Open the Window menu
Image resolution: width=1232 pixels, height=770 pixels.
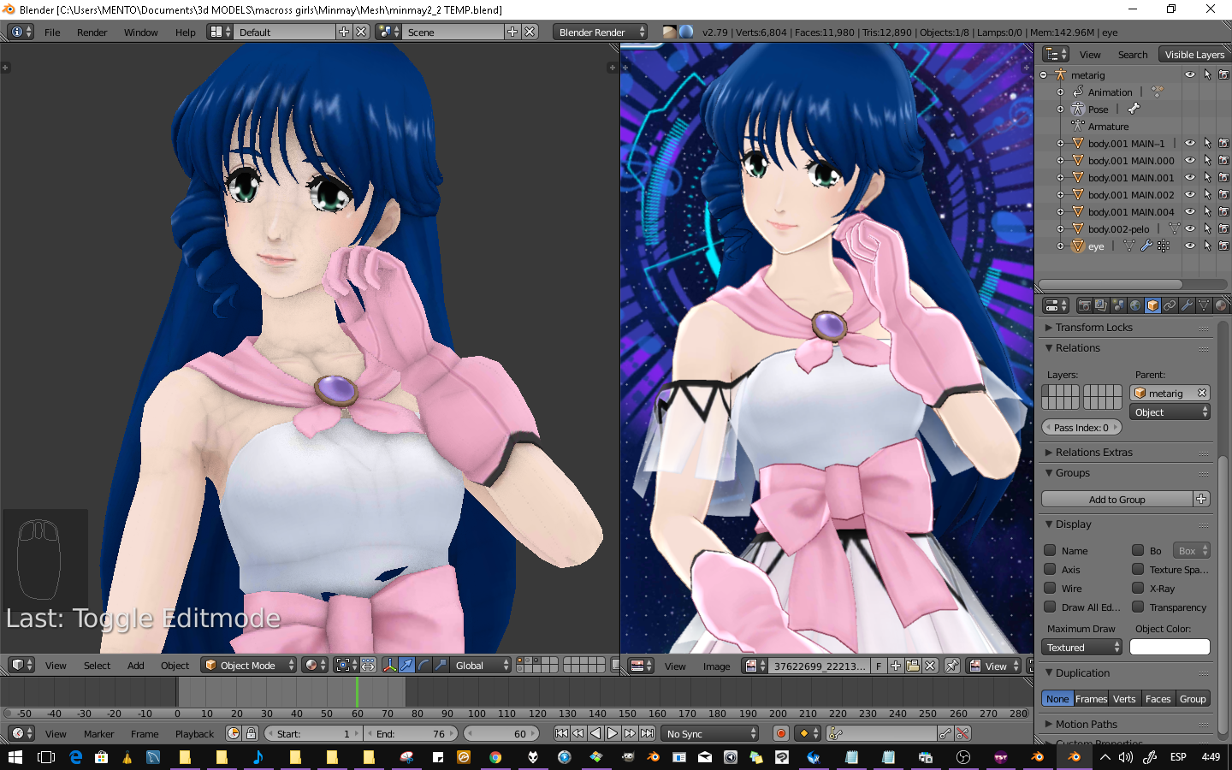[x=140, y=32]
